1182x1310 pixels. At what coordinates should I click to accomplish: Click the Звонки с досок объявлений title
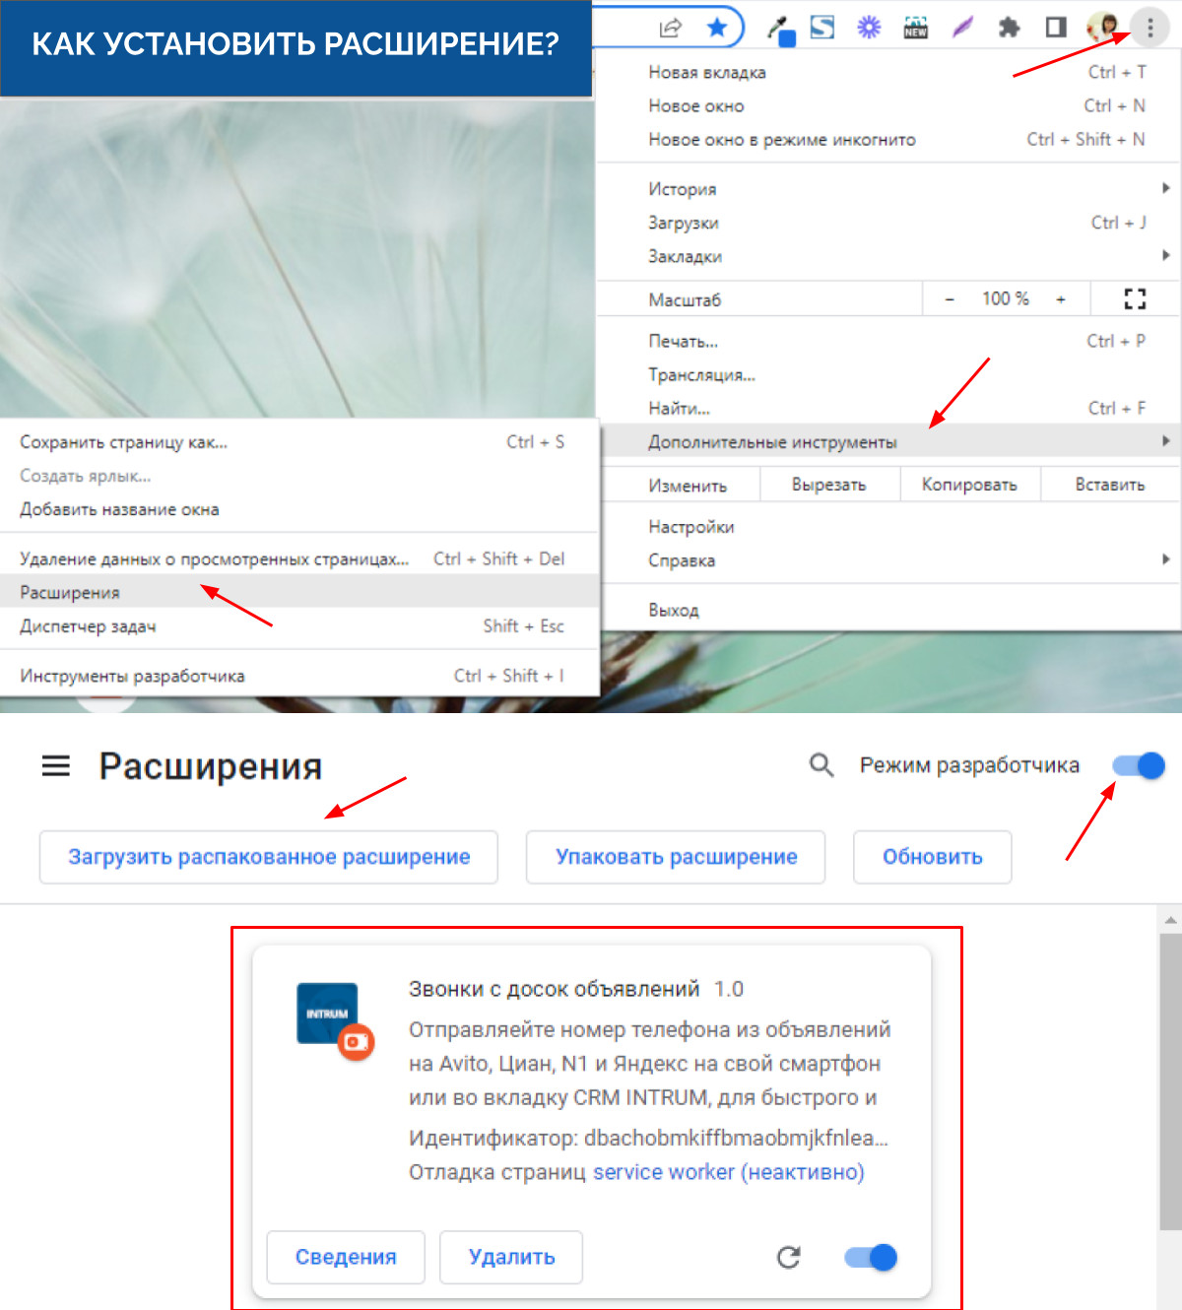[554, 989]
